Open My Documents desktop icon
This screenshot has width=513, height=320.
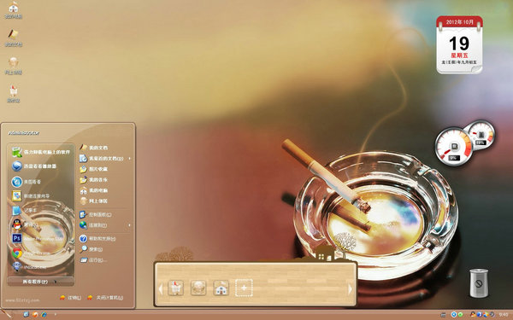pyautogui.click(x=14, y=38)
